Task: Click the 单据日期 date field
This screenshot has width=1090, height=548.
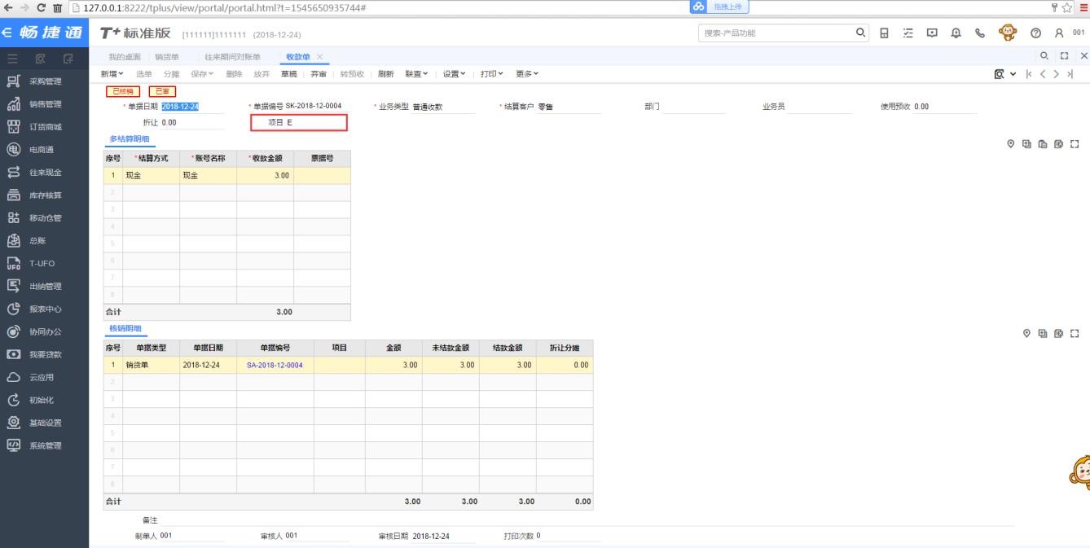Action: click(181, 107)
